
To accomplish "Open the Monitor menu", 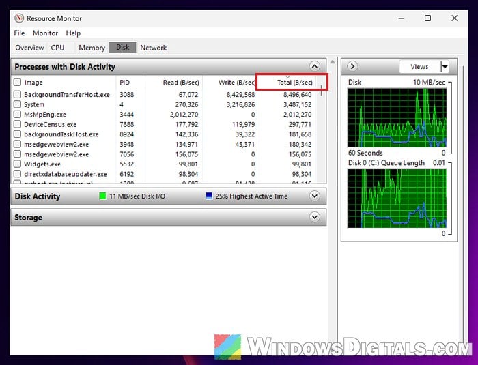I will [45, 33].
